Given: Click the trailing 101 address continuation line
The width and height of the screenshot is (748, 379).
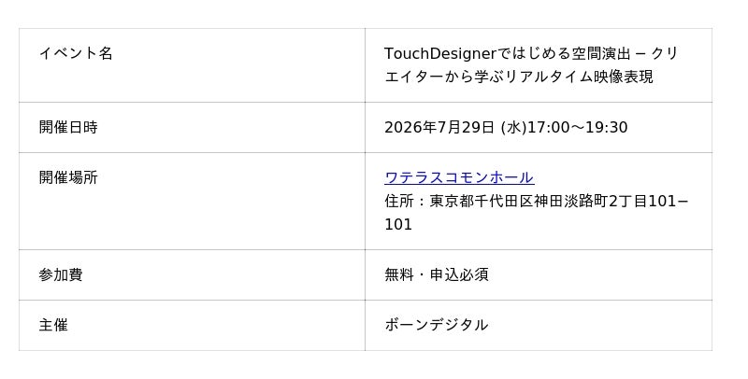Looking at the screenshot, I should click(x=398, y=224).
